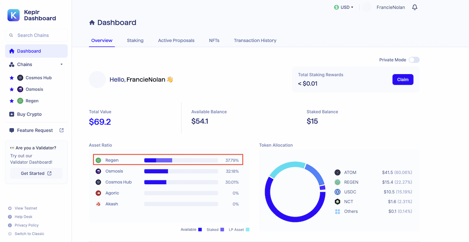Open Feature Request external link icon
The image size is (469, 242).
(x=61, y=130)
